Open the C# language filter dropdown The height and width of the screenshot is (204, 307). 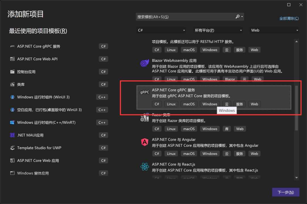161,30
